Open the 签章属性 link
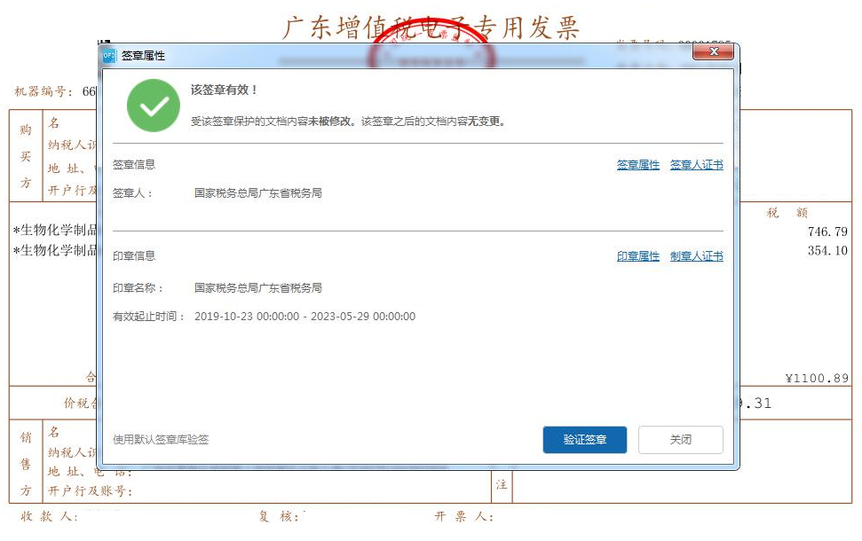Screen dimensions: 862x541 tap(637, 165)
